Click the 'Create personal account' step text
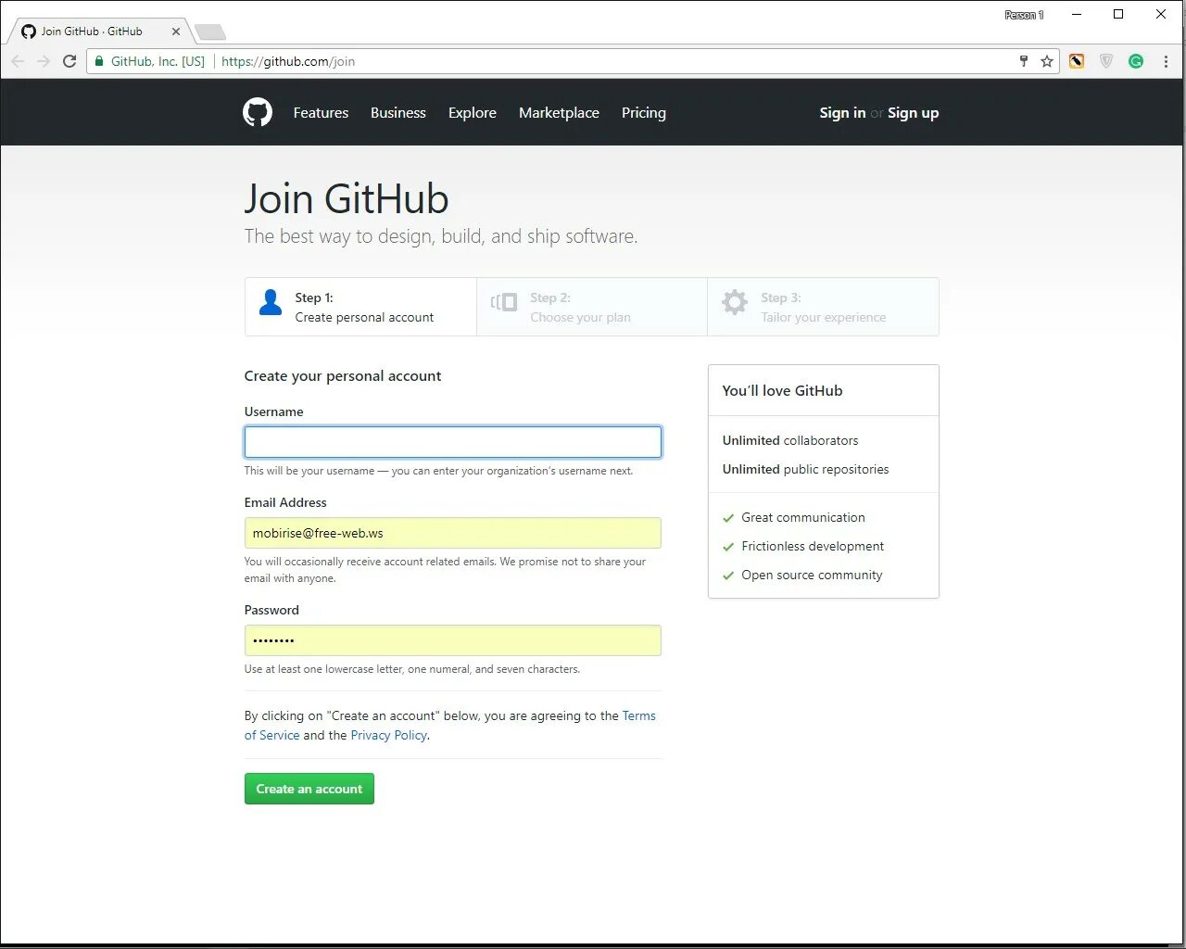 (364, 317)
